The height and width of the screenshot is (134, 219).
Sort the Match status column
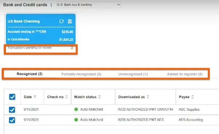click(100, 97)
